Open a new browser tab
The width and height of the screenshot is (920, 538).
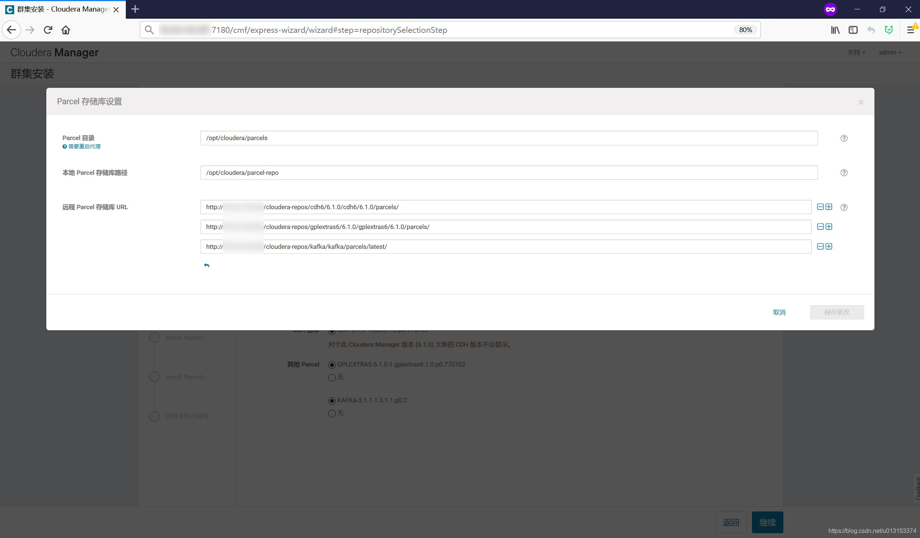(x=135, y=9)
